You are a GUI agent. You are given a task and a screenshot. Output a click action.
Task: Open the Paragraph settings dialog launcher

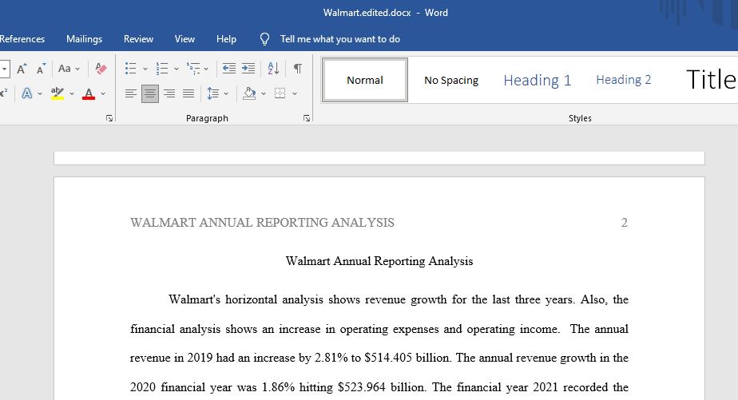click(307, 119)
